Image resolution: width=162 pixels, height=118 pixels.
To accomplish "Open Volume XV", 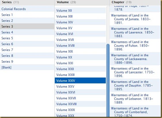I will 80,28.
